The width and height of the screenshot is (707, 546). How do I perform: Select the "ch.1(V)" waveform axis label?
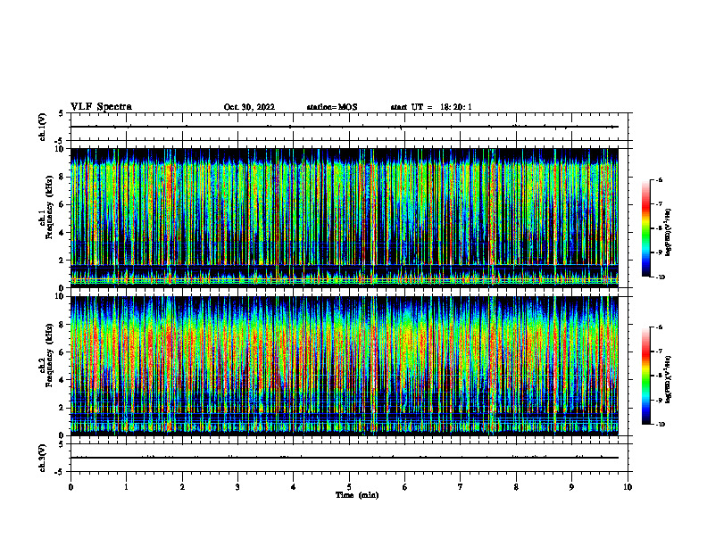[x=42, y=127]
